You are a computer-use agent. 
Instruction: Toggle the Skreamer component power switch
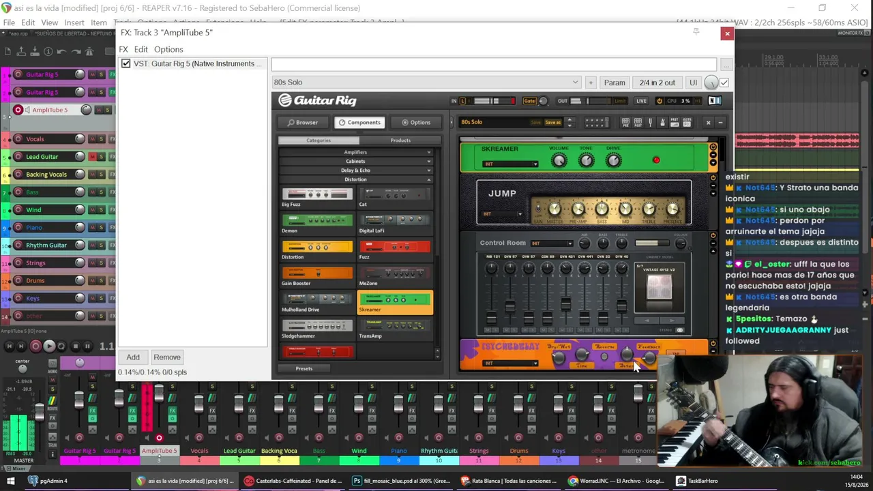pyautogui.click(x=713, y=147)
